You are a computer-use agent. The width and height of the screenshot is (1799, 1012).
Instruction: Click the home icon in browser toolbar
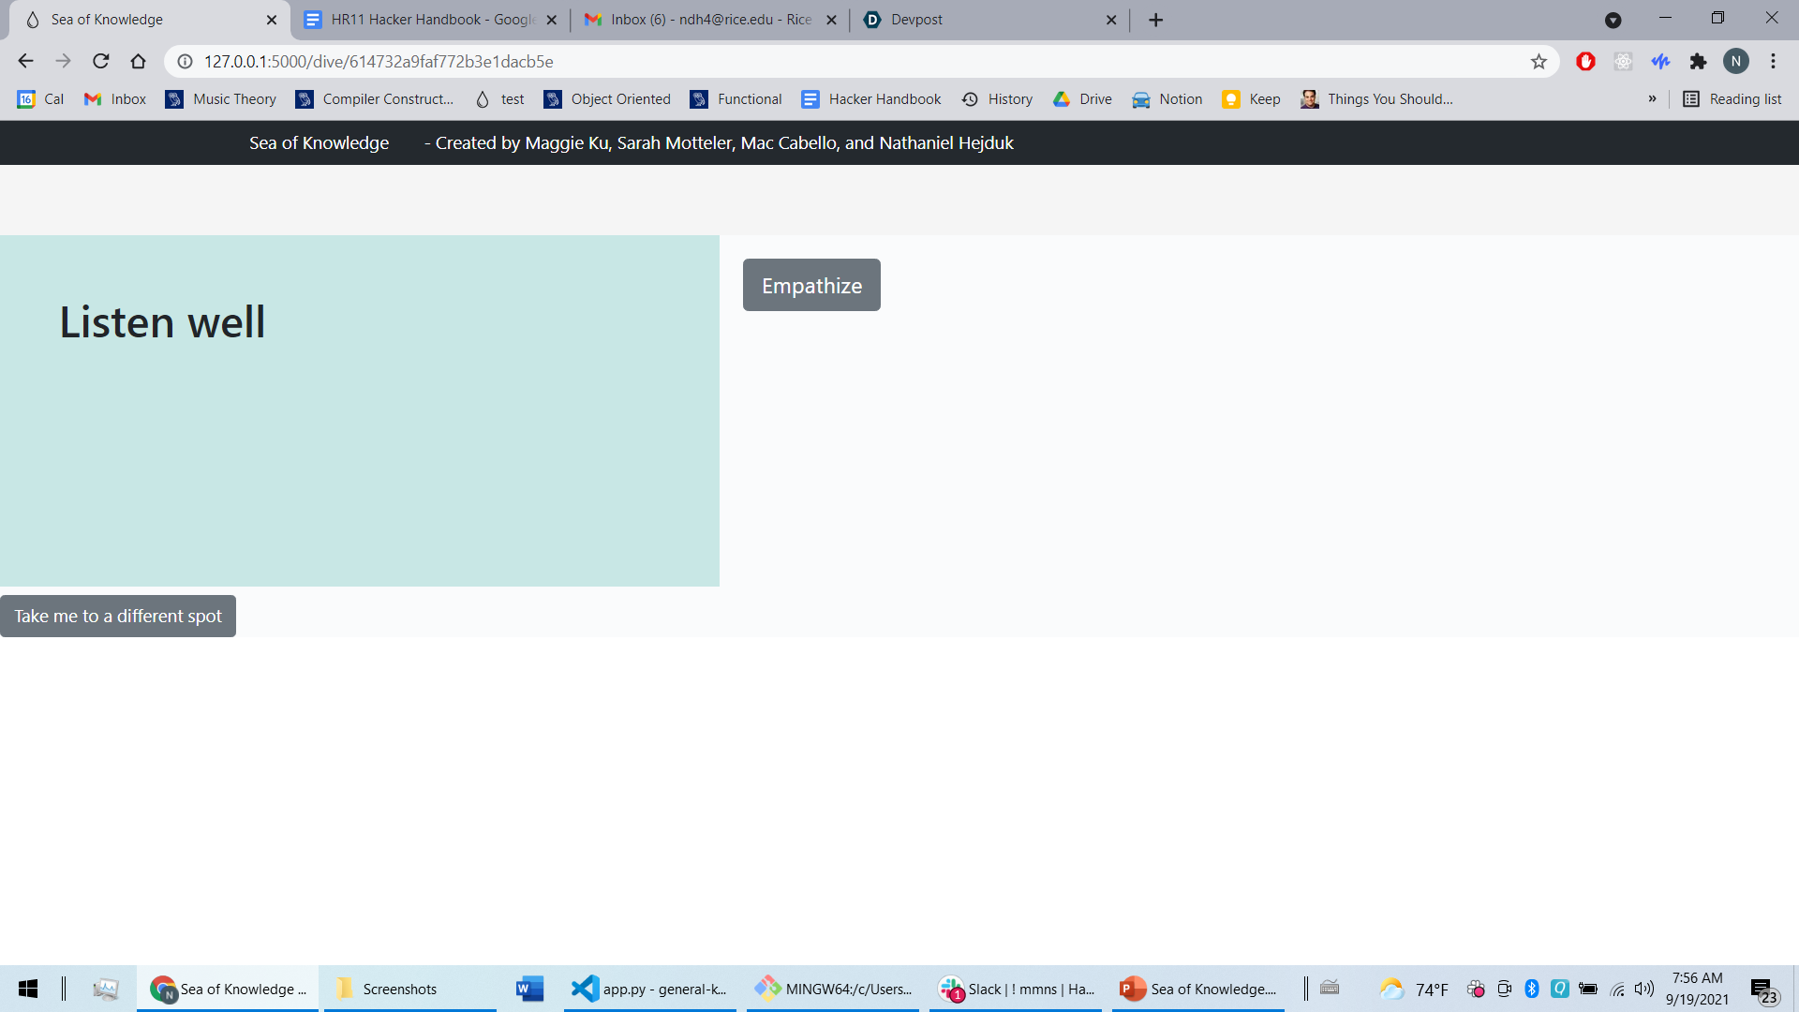(x=138, y=62)
